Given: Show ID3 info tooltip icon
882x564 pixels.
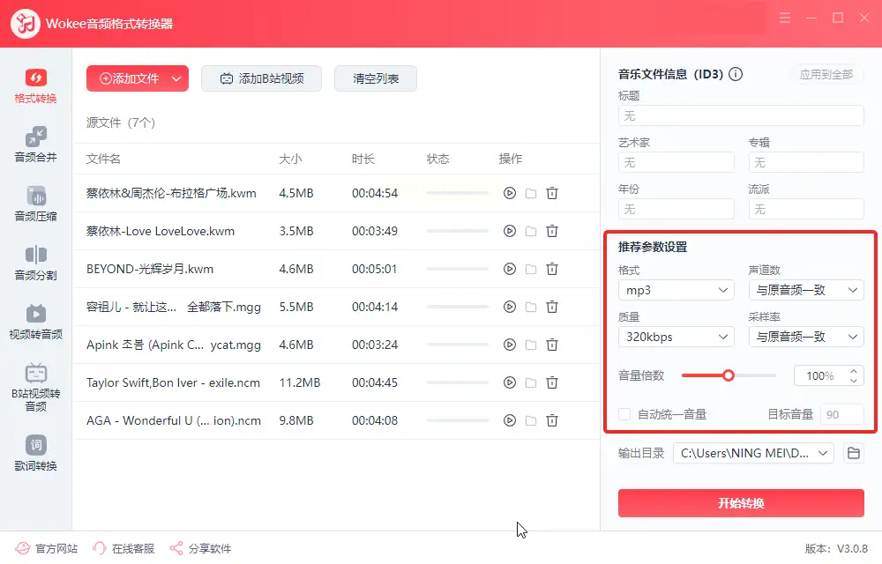Looking at the screenshot, I should point(736,74).
